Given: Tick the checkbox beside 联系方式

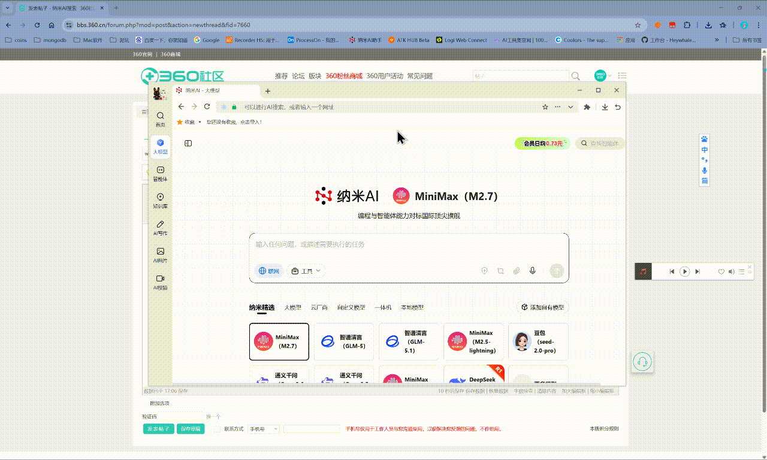Looking at the screenshot, I should 217,429.
